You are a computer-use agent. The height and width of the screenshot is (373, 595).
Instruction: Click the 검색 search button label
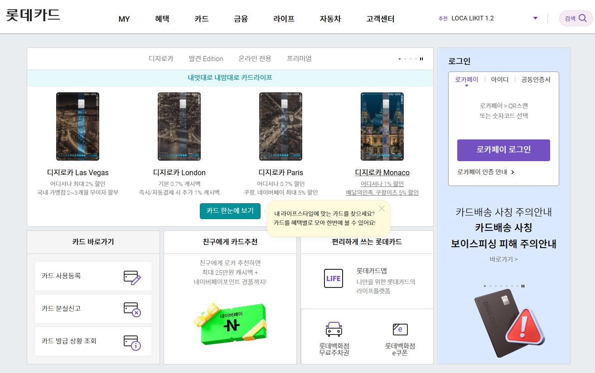570,19
